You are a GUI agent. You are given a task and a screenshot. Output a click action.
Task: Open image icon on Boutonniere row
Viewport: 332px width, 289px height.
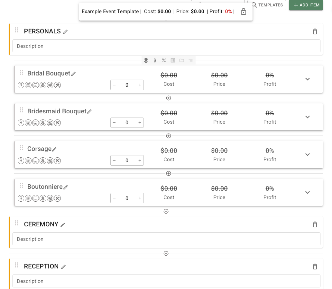click(36, 198)
